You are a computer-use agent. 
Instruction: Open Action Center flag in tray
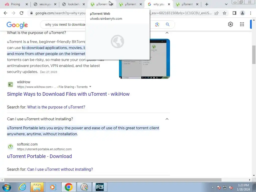tap(219, 187)
